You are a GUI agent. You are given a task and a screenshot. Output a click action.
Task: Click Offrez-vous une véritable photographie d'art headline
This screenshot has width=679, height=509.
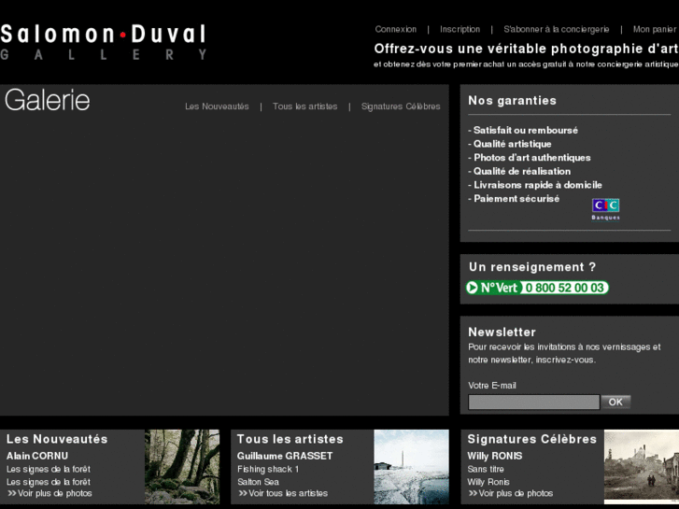click(526, 49)
